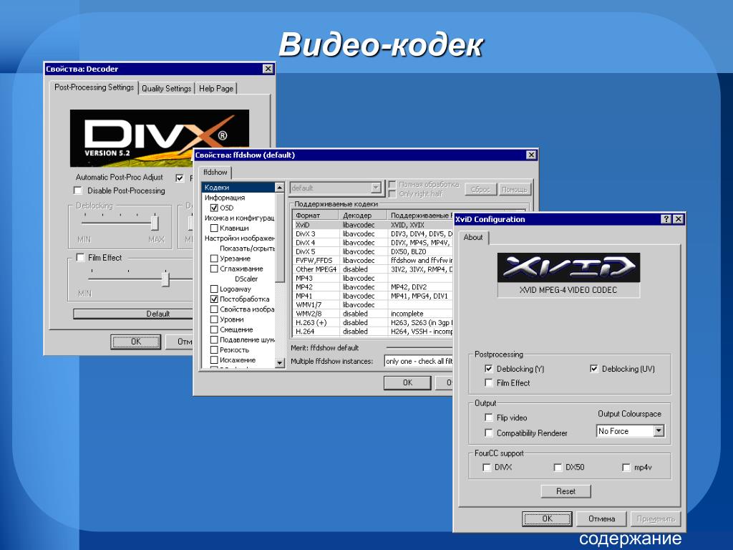Toggle the OSD checkbox in ffdshow

214,208
